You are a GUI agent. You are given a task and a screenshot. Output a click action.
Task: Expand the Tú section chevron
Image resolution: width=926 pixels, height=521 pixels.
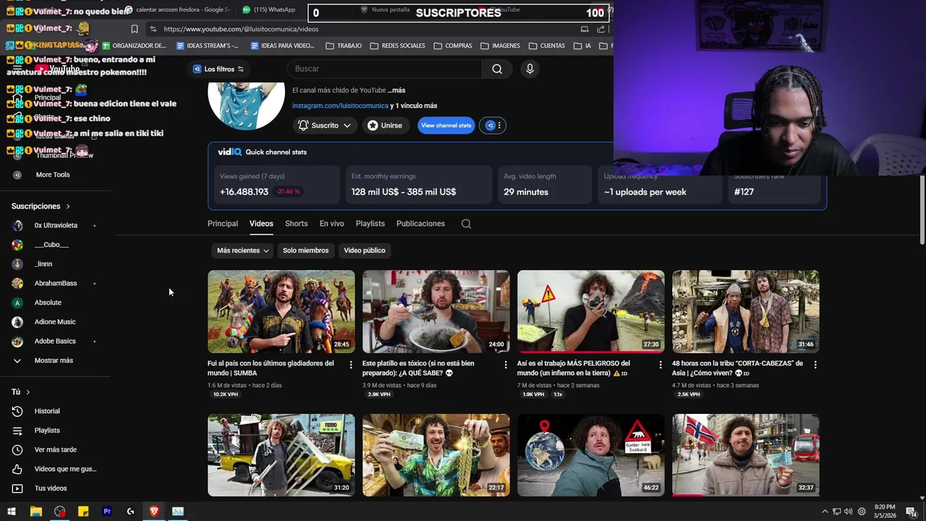coord(27,392)
